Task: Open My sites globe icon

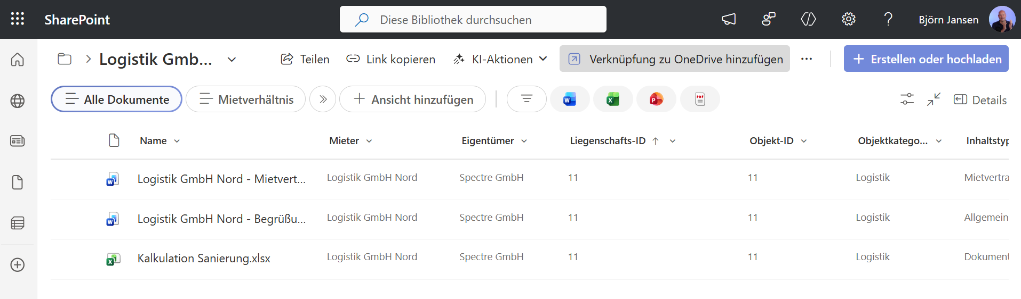Action: pos(18,101)
